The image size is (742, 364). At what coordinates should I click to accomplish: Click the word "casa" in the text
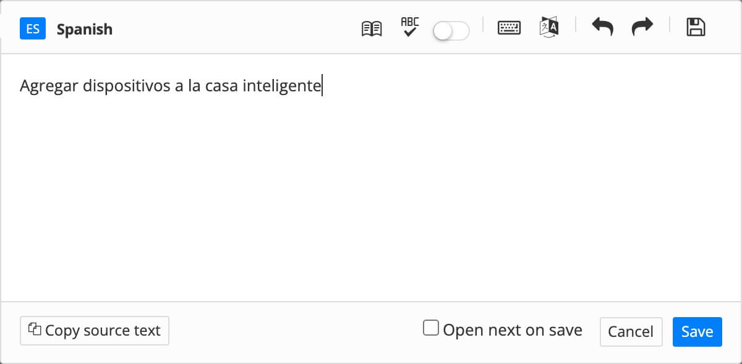click(x=221, y=86)
